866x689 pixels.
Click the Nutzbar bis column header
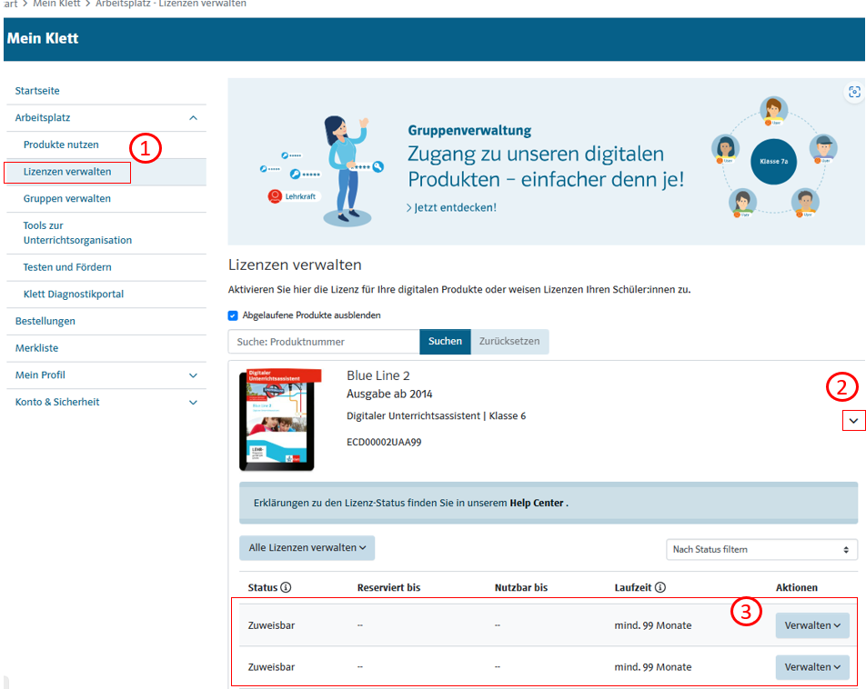click(521, 587)
